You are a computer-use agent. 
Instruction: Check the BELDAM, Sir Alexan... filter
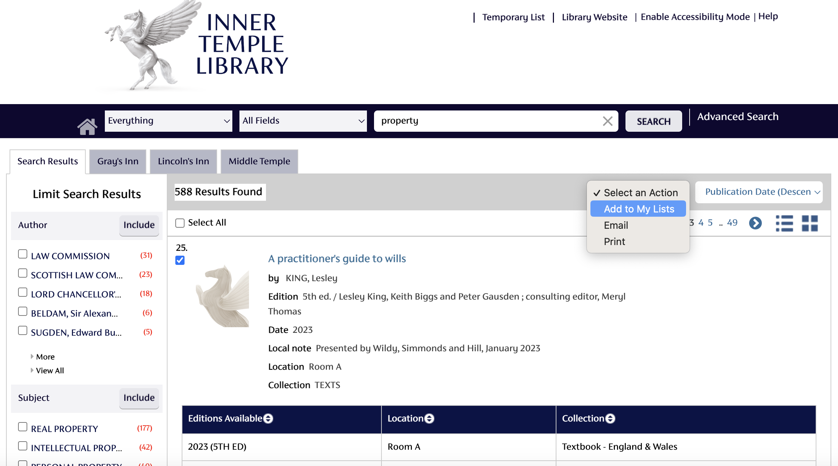(23, 311)
